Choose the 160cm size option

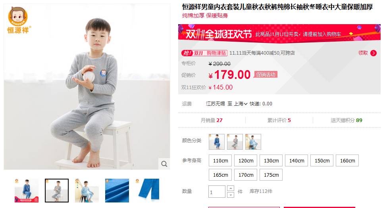tap(347, 161)
